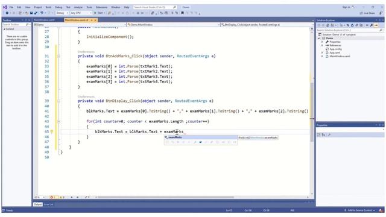Expand the App.xaml node
The width and height of the screenshot is (386, 217).
pos(322,52)
